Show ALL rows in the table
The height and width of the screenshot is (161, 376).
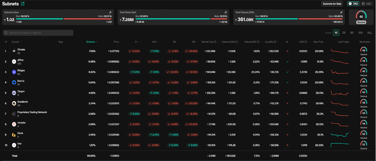370,33
